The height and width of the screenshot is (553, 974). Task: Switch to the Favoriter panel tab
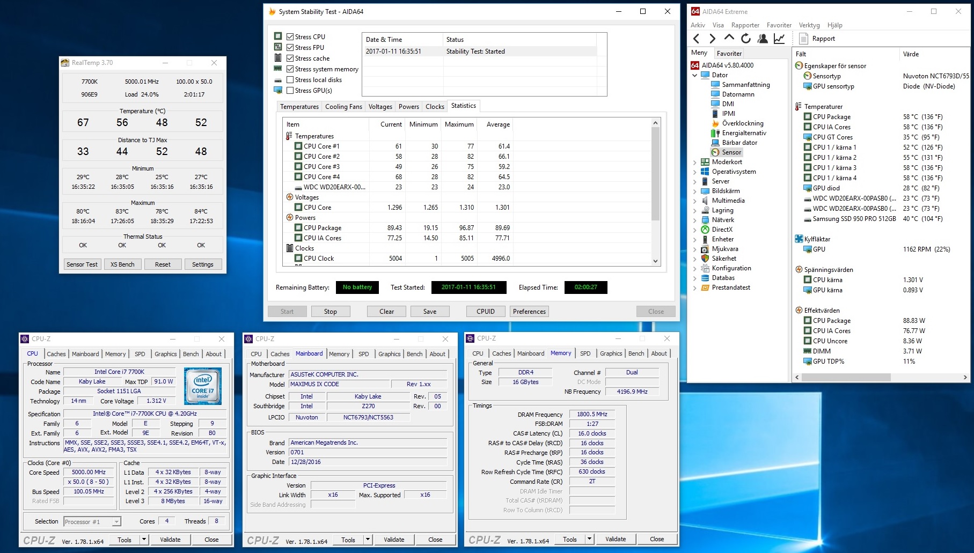[729, 53]
